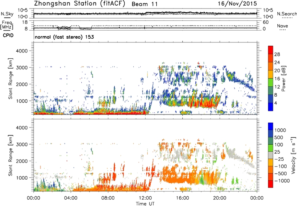Click the 'Time UT' axis title
Screen dimensions: 297x206
145,203
